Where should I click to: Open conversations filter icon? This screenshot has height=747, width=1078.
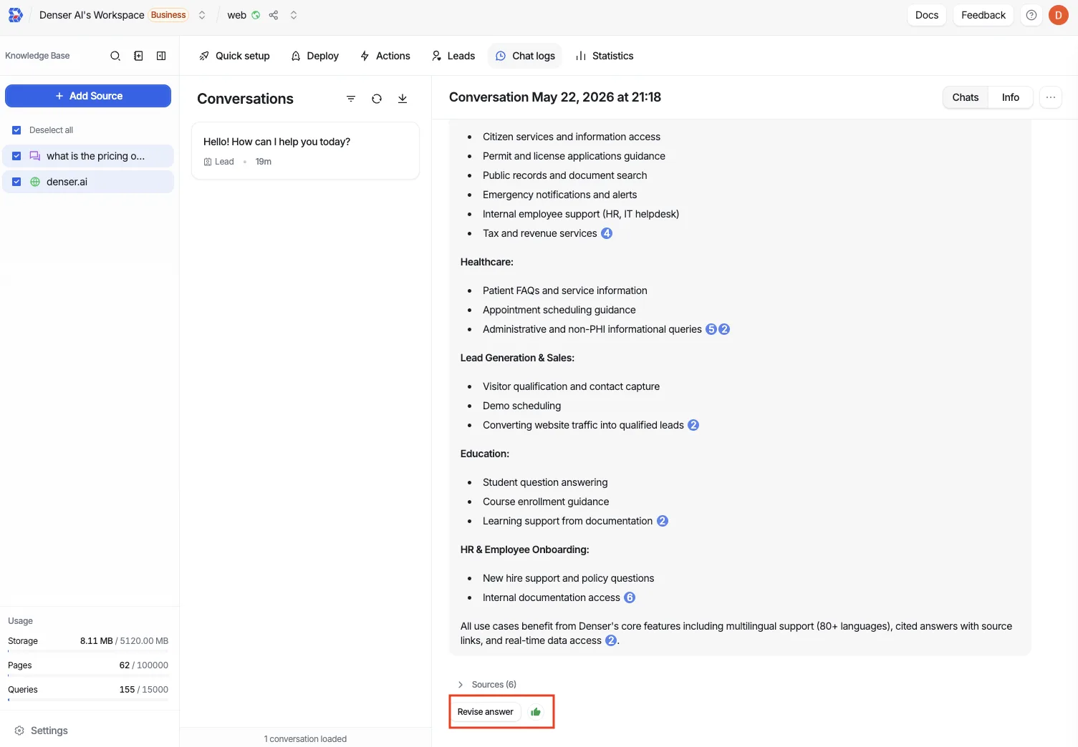coord(351,99)
